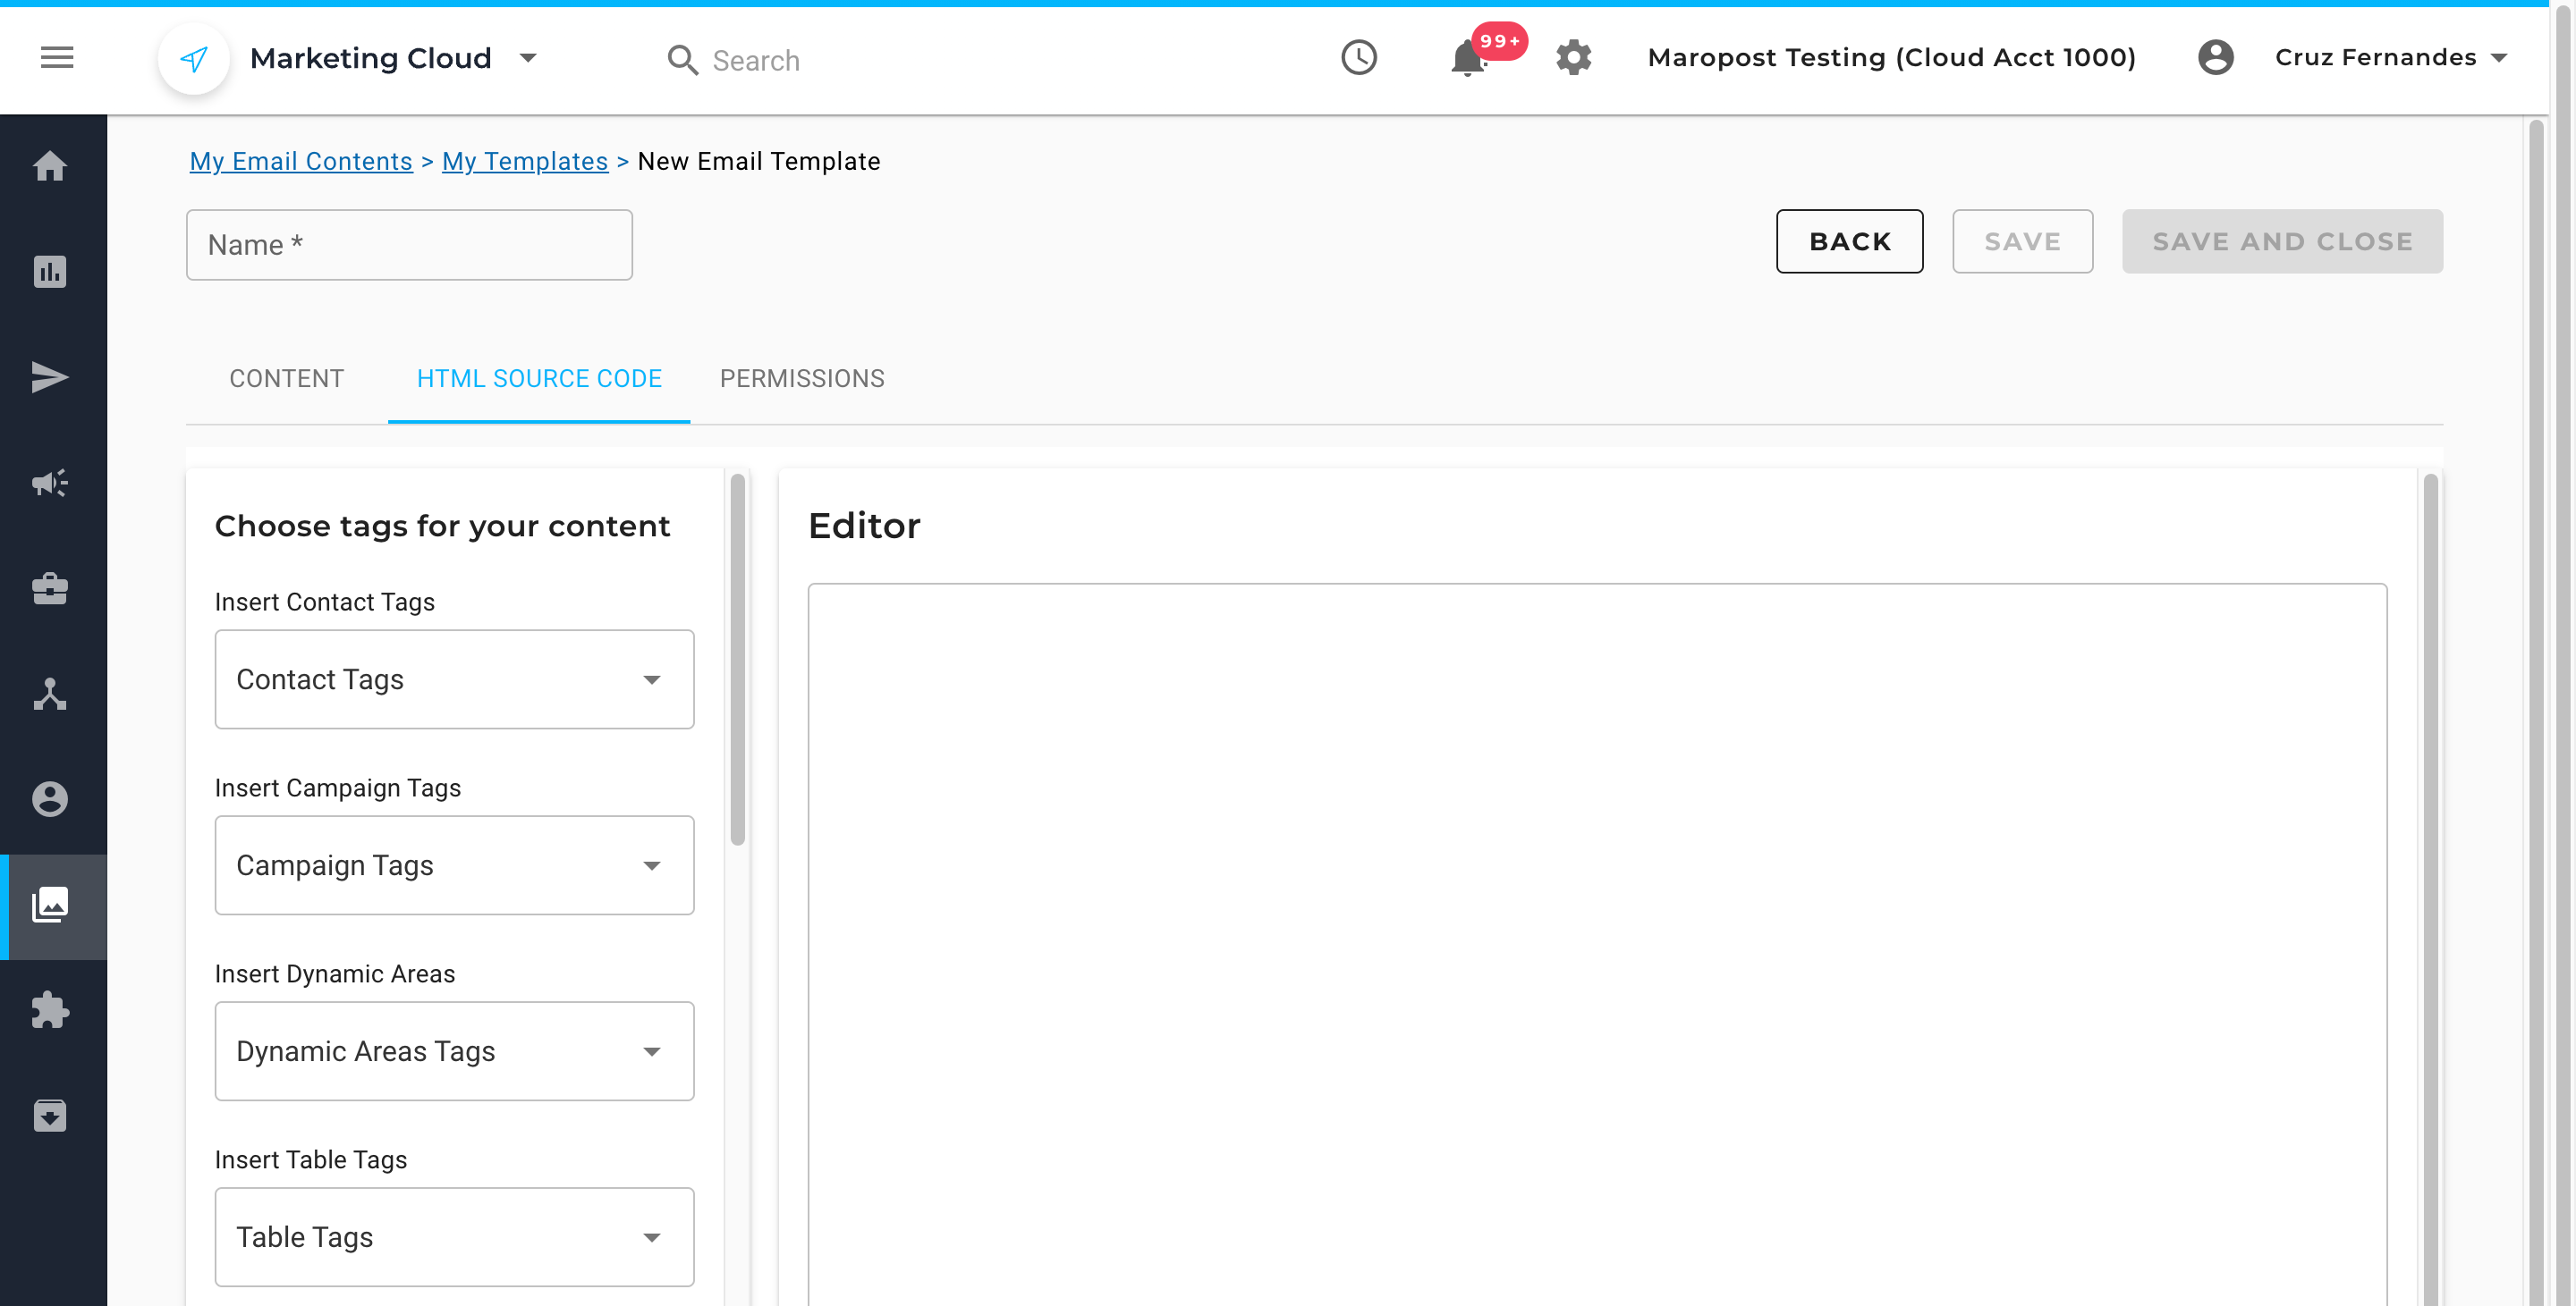View recent history clock icon
Viewport: 2576px width, 1306px height.
(1358, 58)
